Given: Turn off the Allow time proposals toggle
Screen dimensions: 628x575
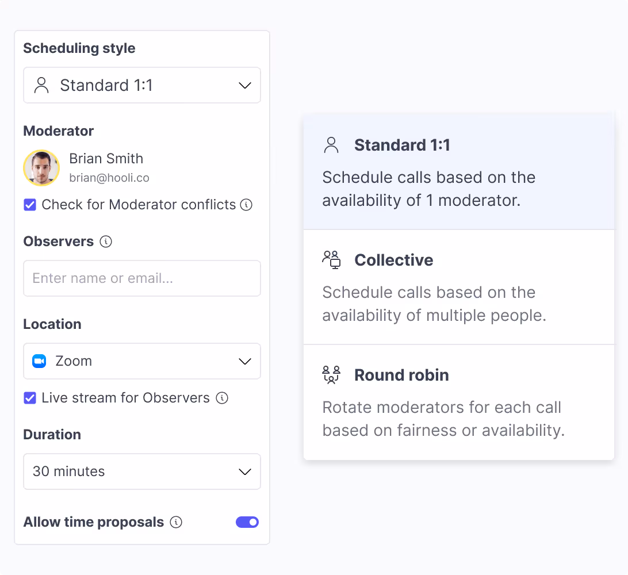Looking at the screenshot, I should coord(247,522).
